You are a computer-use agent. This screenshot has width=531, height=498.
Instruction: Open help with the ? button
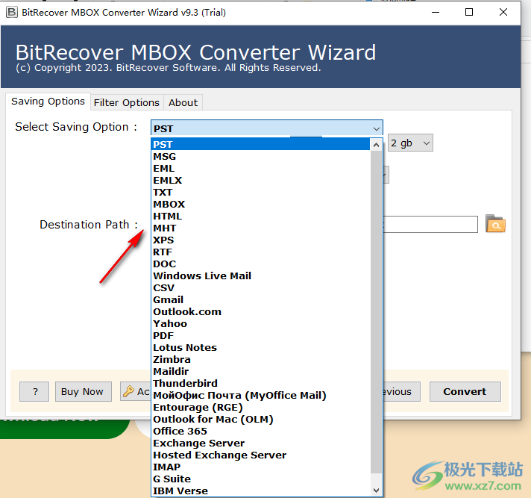34,391
